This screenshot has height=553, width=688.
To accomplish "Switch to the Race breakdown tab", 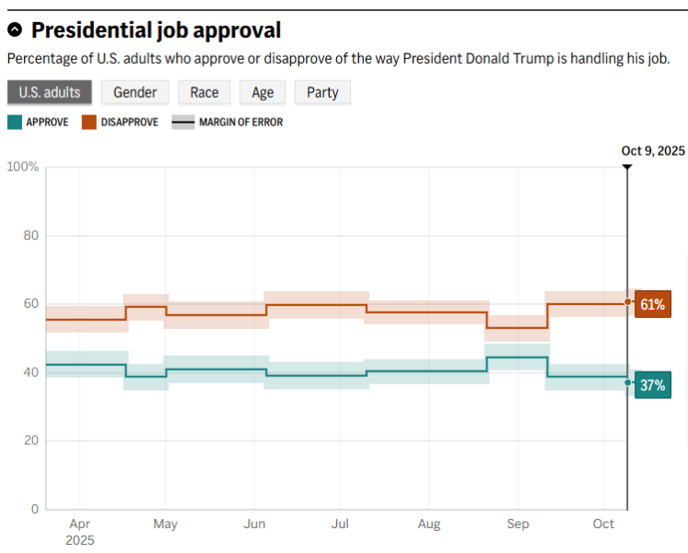I will coord(204,92).
